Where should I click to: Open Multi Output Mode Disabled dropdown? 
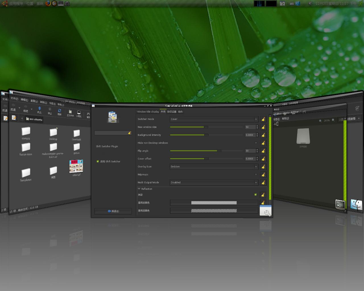[x=214, y=182]
